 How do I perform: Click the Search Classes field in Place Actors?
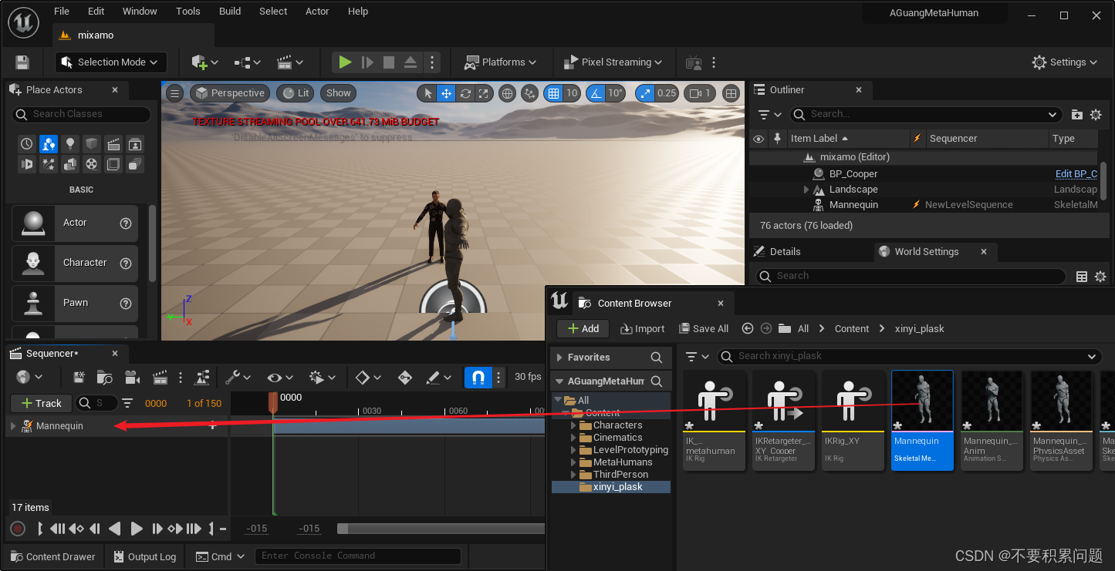click(81, 114)
